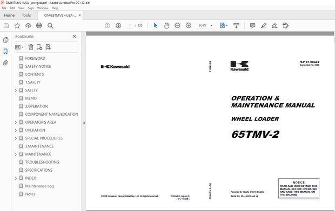Viewport: 335px width, 211px height.
Task: Open bookmarks options dropdown menu
Action: 19,47
